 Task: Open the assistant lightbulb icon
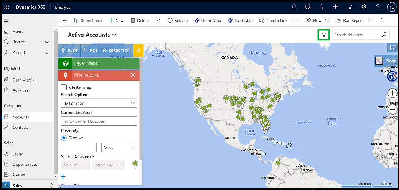(322, 7)
